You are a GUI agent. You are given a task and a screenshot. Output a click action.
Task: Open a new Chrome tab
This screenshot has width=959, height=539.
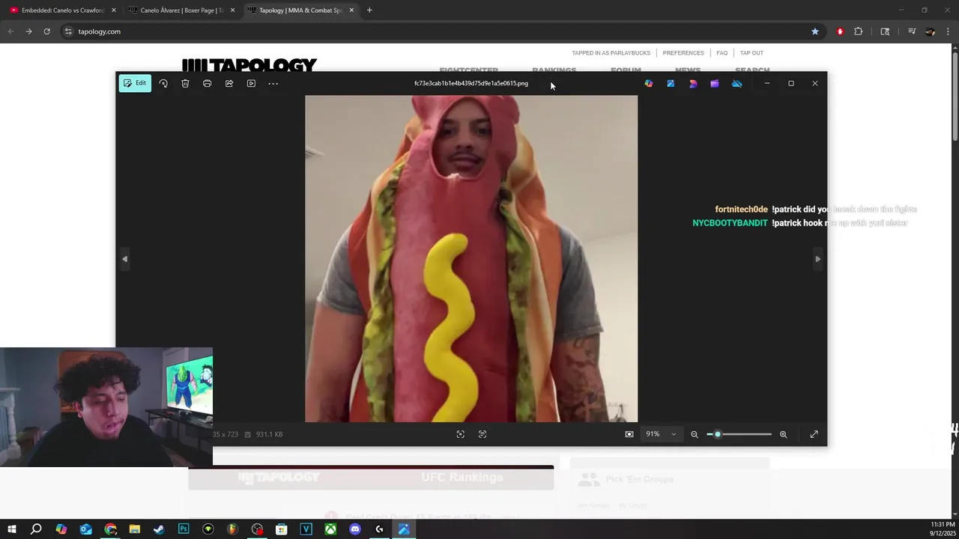click(x=369, y=10)
